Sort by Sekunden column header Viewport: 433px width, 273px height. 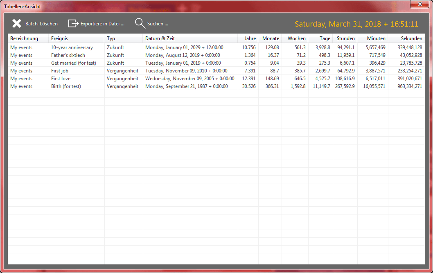(x=406, y=38)
